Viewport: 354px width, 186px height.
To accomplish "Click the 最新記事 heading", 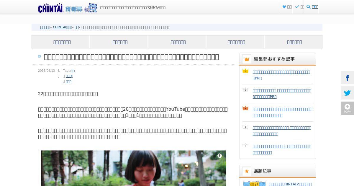I will 262,171.
